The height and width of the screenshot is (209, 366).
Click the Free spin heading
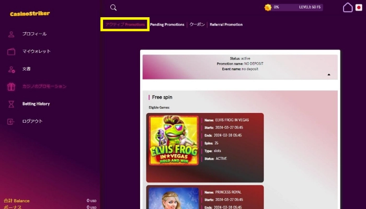162,97
